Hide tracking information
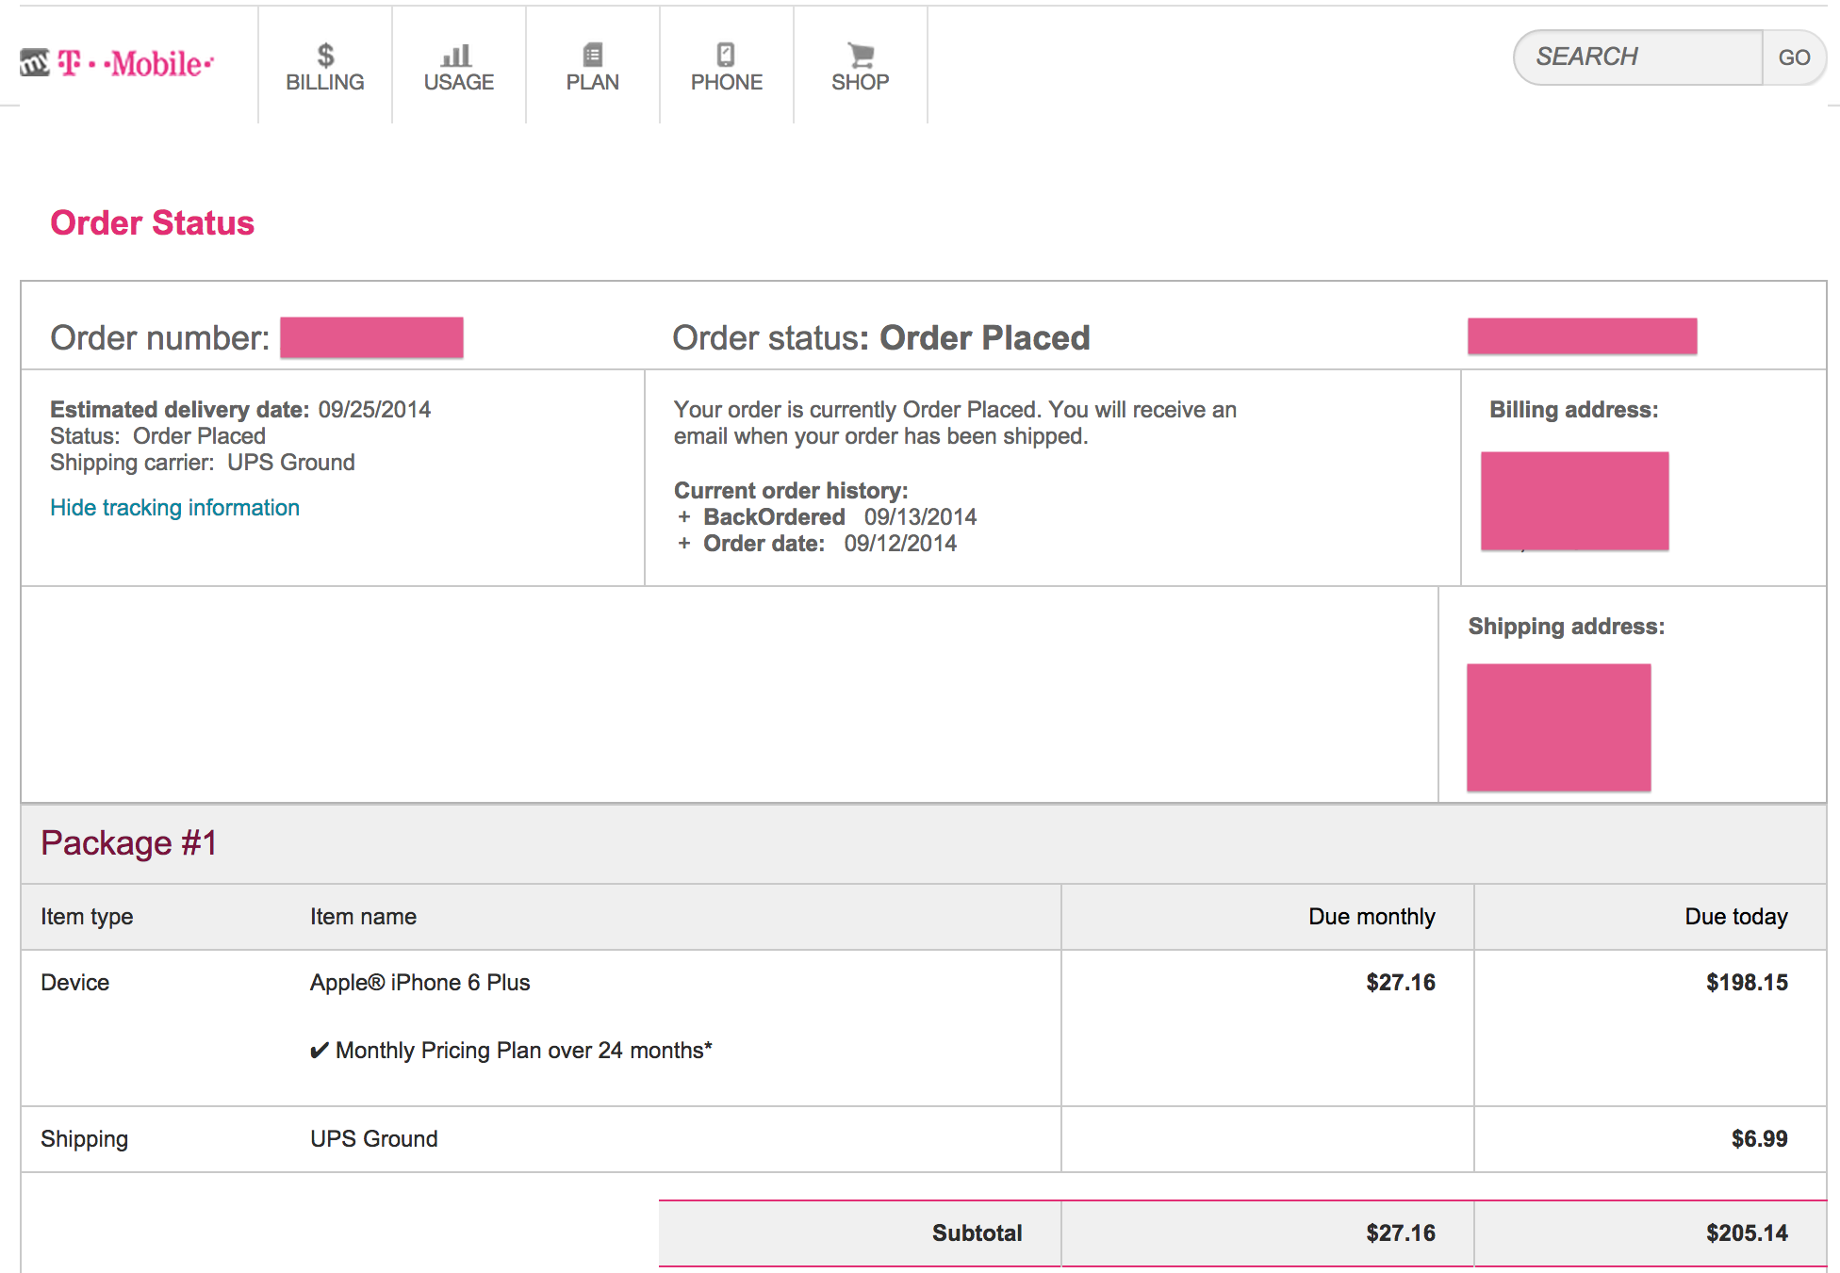The width and height of the screenshot is (1840, 1273). pos(174,508)
